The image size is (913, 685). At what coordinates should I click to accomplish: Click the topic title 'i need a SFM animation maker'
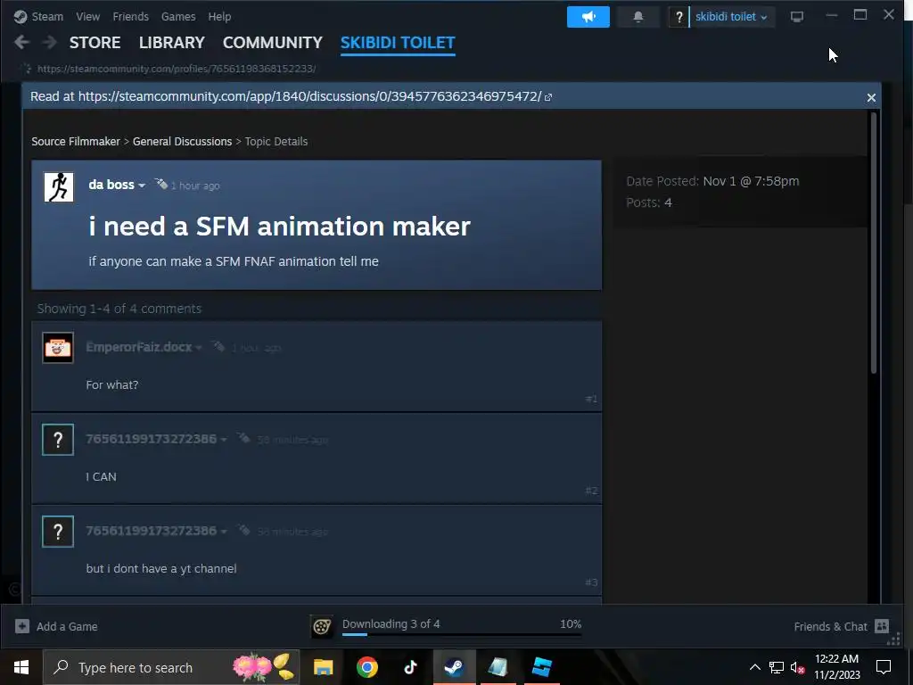[x=279, y=226]
